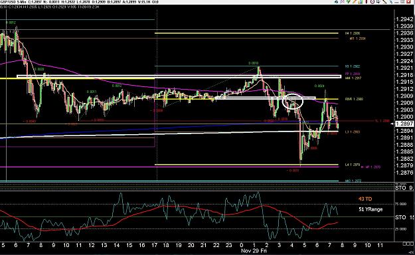Click the L4 1.2879 pivot level label
The height and width of the screenshot is (255, 415).
coord(353,165)
